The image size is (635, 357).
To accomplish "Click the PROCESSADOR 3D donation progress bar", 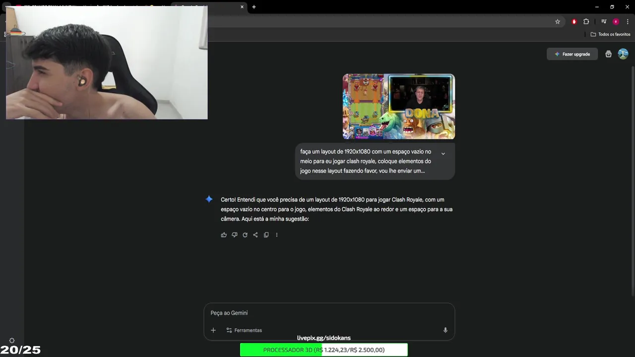I will pos(324,350).
